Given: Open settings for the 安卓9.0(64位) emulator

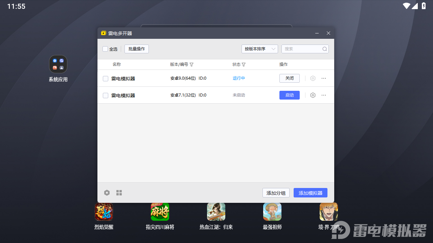Looking at the screenshot, I should click(x=313, y=78).
